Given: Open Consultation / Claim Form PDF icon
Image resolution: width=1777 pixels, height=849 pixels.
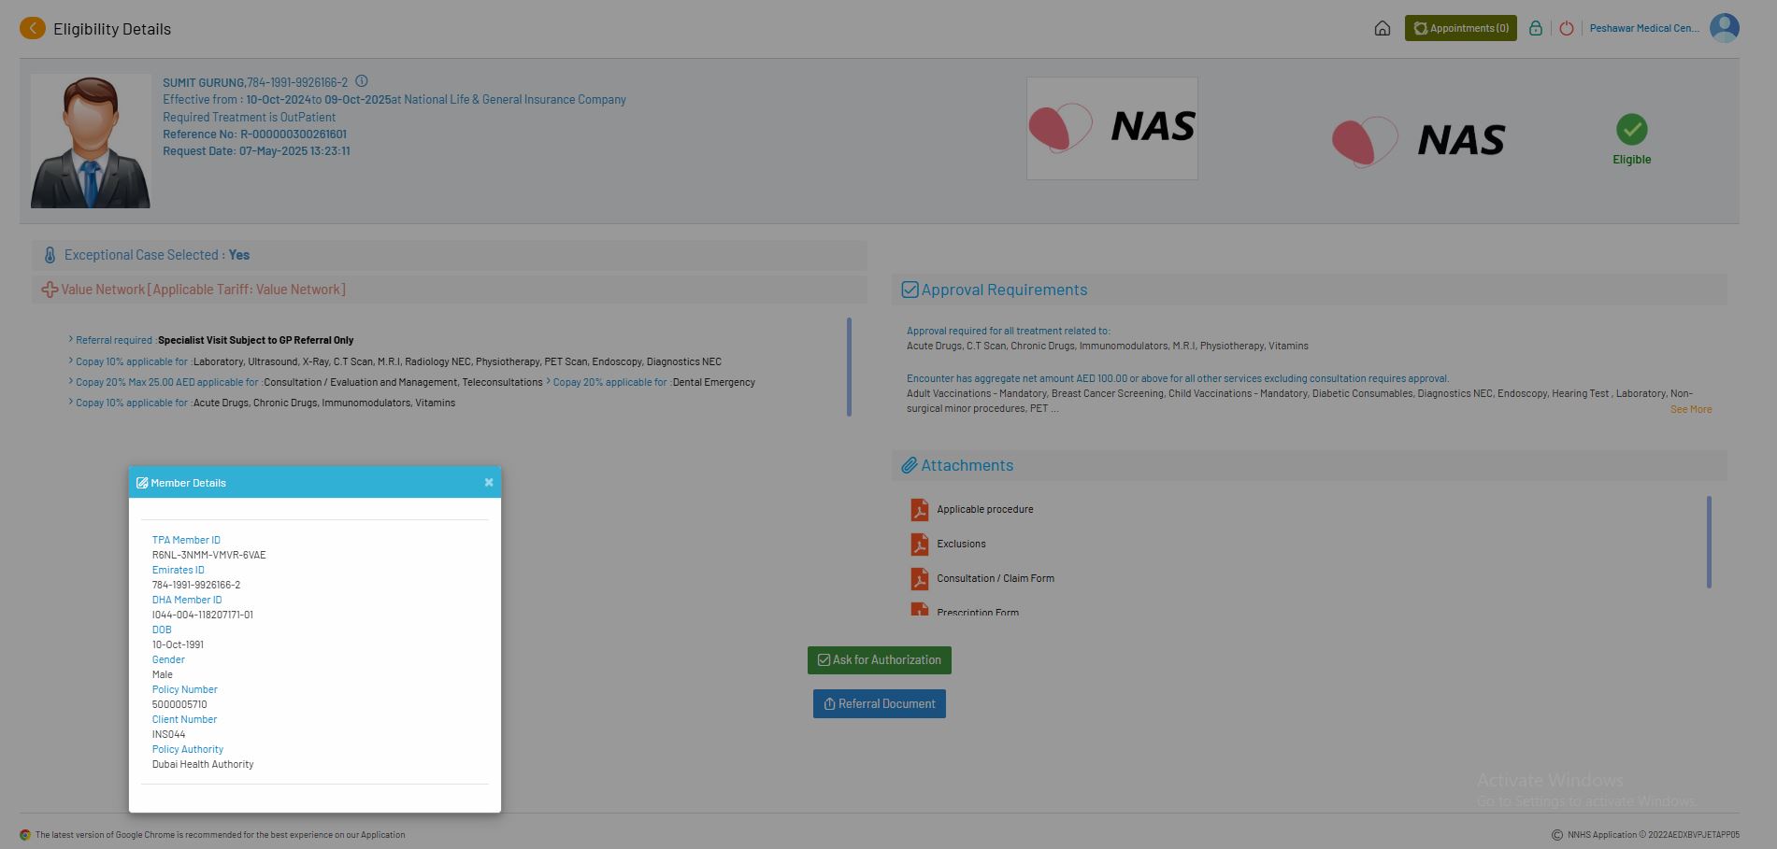Looking at the screenshot, I should pos(920,578).
